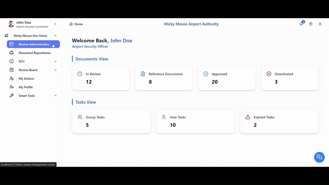Click the document icon on Reference Documents card
329x185 pixels.
(143, 74)
